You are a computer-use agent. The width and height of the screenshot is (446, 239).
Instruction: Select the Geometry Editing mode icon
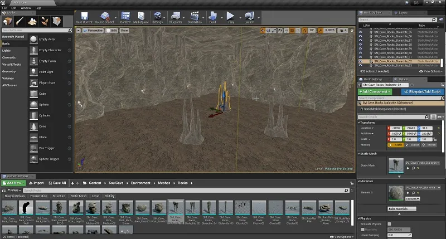click(x=57, y=21)
